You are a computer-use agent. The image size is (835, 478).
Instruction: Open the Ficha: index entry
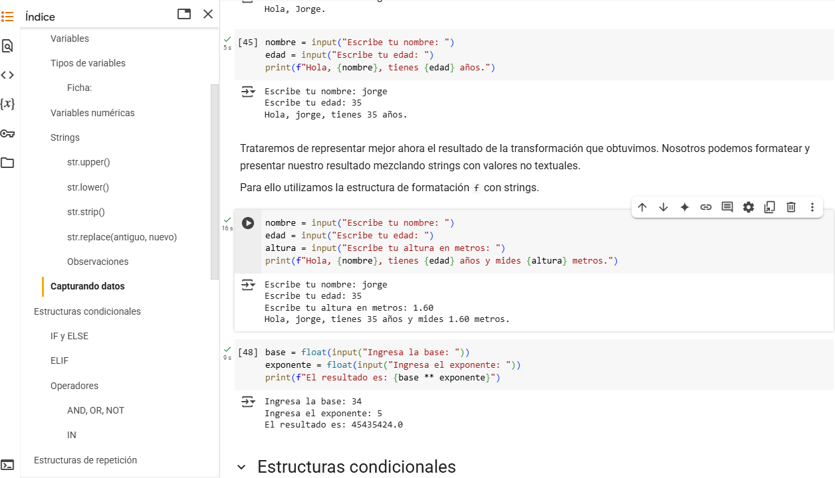(79, 88)
